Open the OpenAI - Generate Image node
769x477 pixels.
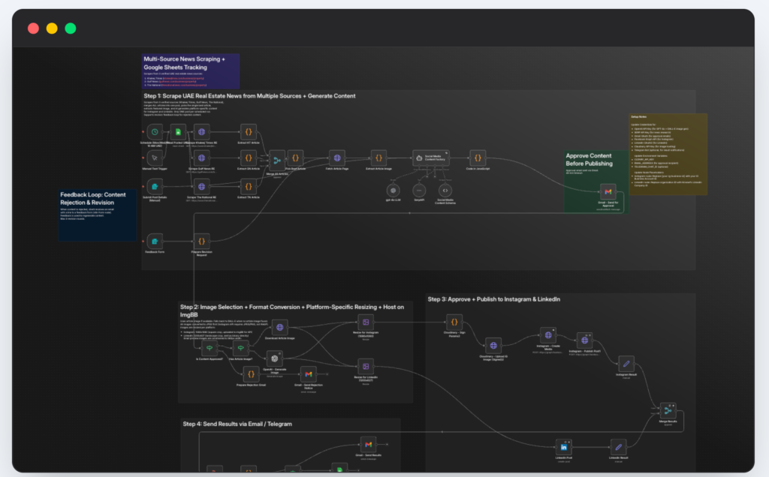pyautogui.click(x=274, y=358)
